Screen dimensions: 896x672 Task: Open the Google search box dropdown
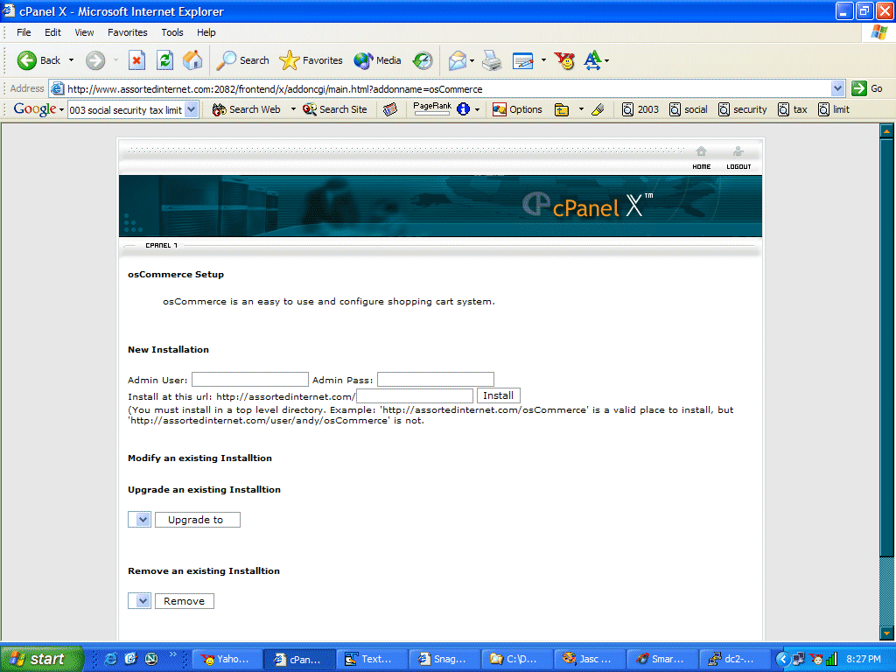tap(192, 109)
